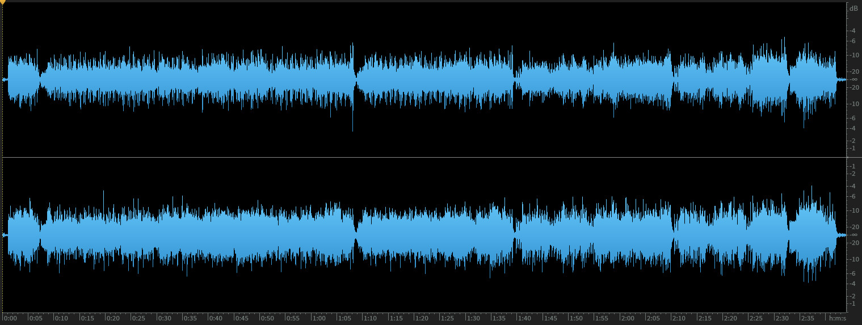
Task: Jump to 2:15 on the time ruler
Action: pyautogui.click(x=705, y=318)
